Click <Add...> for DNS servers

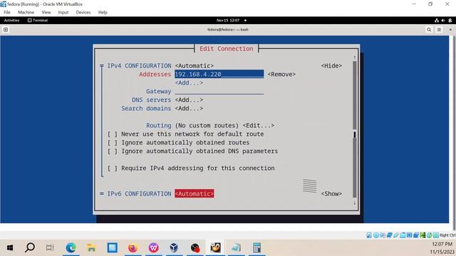click(x=189, y=100)
